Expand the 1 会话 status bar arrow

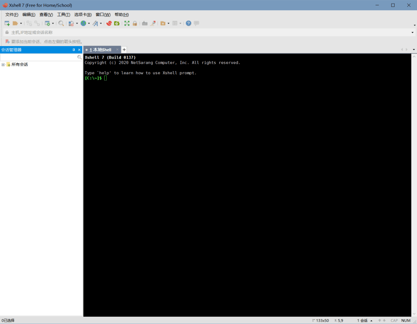(371, 321)
